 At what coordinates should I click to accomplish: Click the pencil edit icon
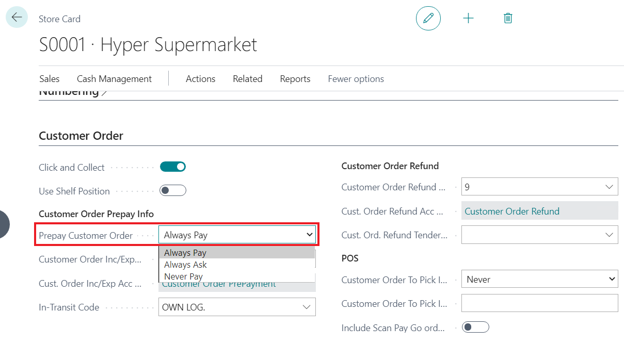click(428, 19)
